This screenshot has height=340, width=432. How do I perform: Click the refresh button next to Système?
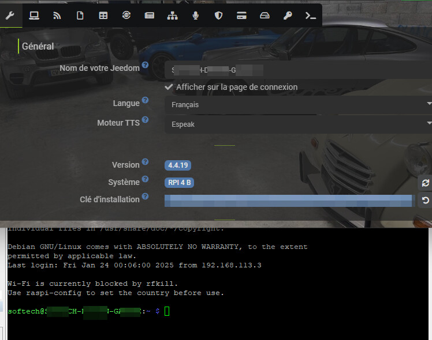pyautogui.click(x=425, y=183)
